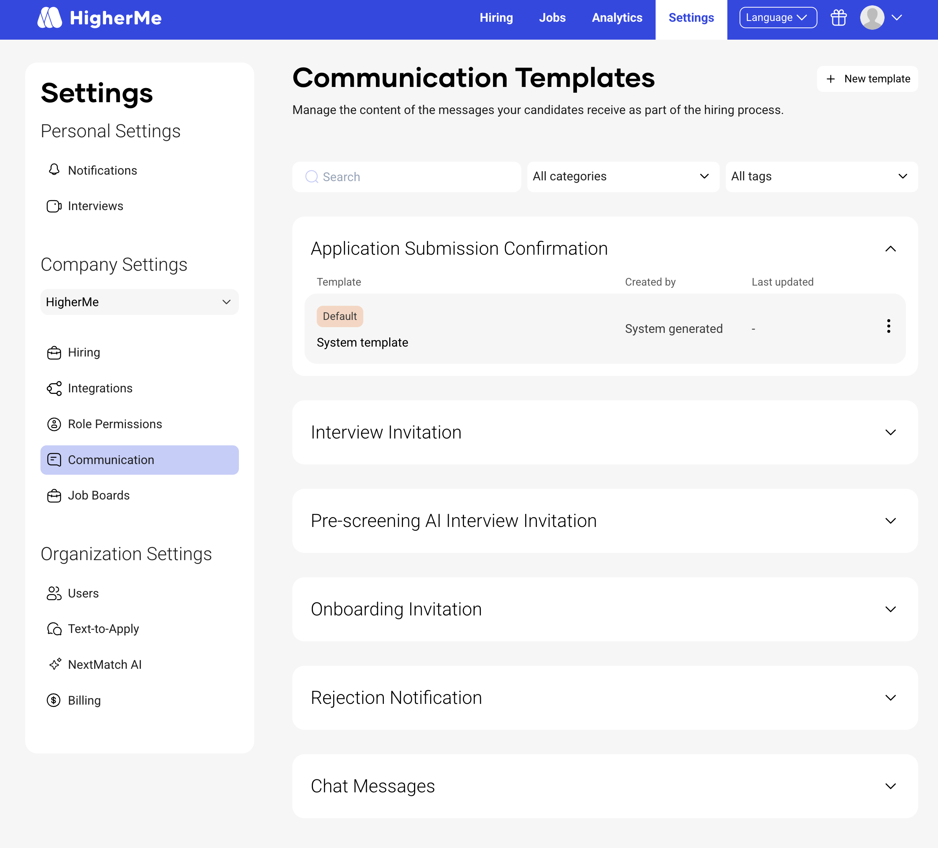Expand the Rejection Notification section
938x848 pixels.
tap(890, 697)
